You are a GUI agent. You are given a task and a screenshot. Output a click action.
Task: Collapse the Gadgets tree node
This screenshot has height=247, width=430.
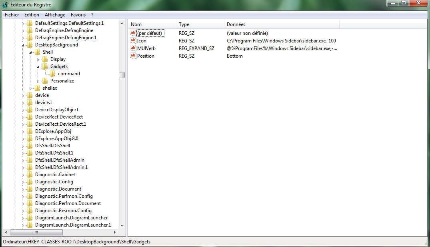tap(38, 67)
